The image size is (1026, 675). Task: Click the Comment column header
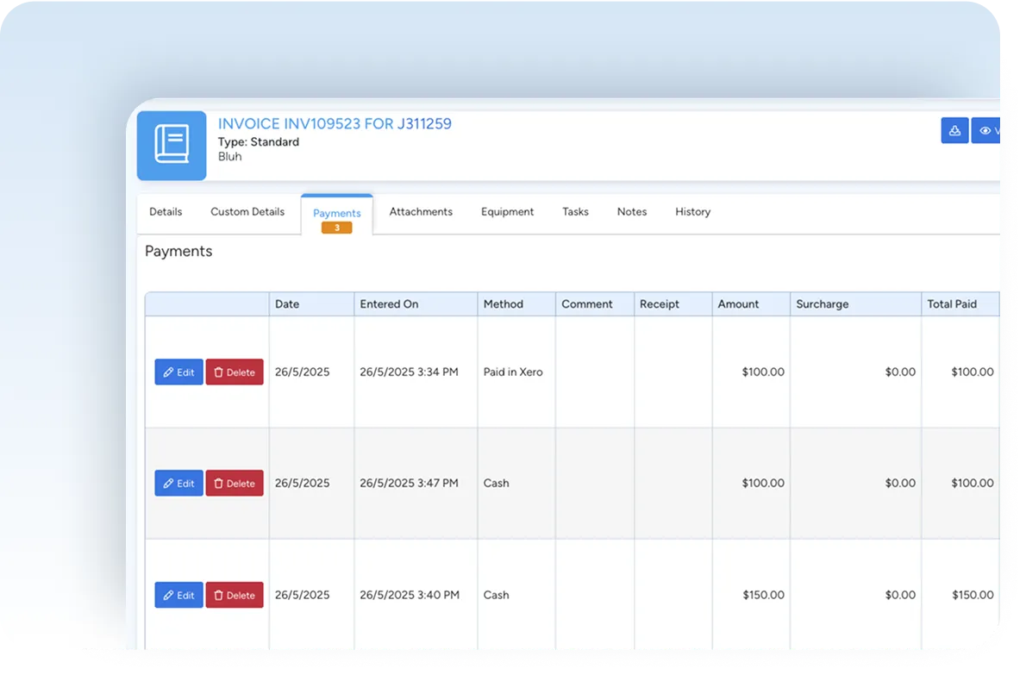point(595,304)
